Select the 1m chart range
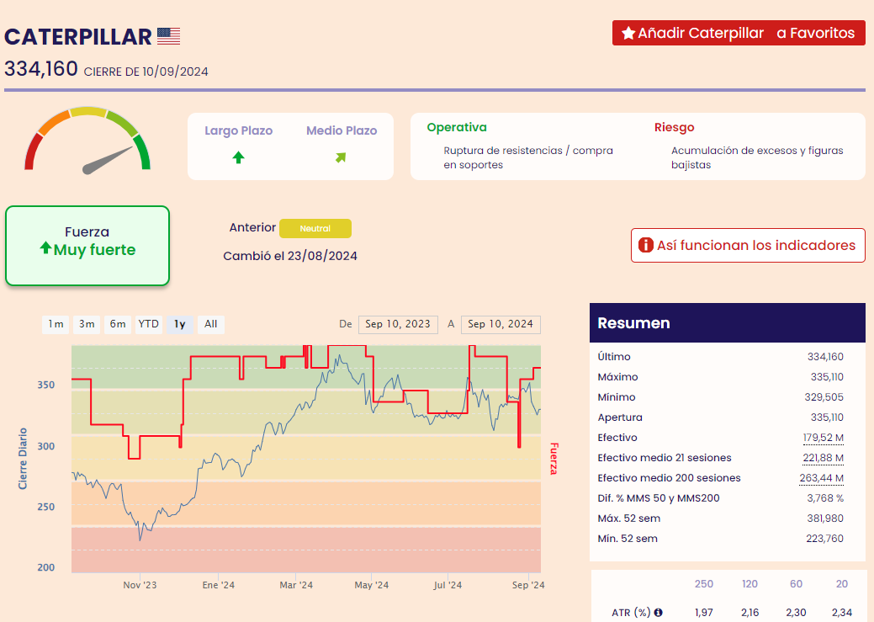 [x=56, y=324]
